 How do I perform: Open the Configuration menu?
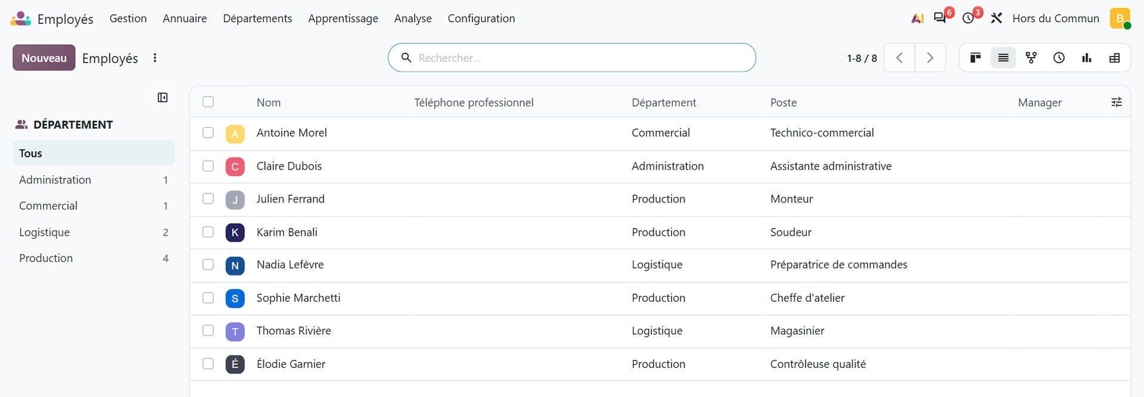(x=481, y=18)
